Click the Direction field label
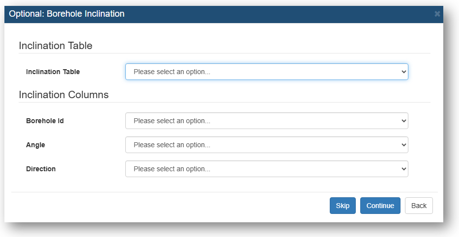Screen dimensions: 459x237 (x=41, y=169)
